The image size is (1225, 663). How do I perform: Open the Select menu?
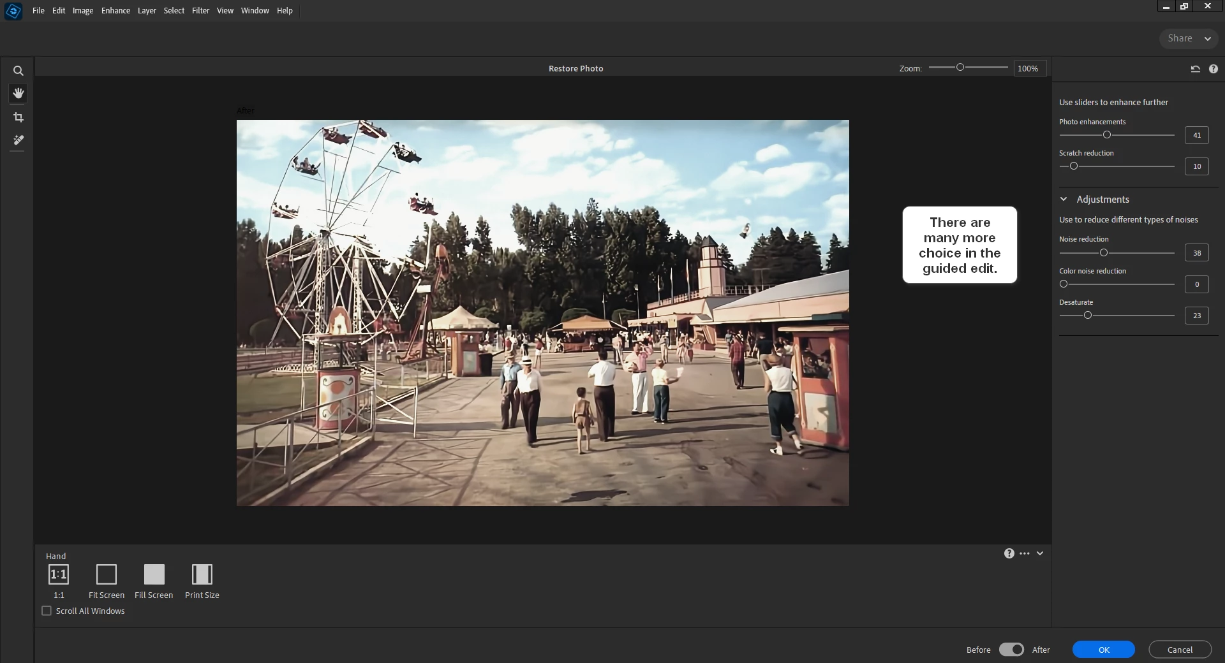[x=174, y=11]
